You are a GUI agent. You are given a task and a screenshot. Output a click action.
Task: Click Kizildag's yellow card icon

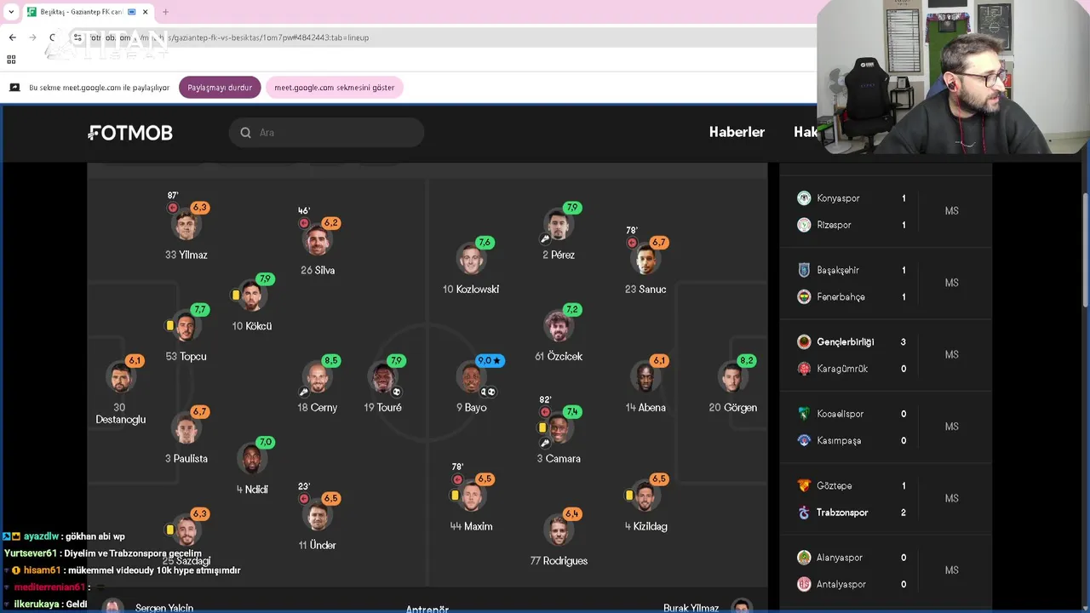(x=629, y=496)
